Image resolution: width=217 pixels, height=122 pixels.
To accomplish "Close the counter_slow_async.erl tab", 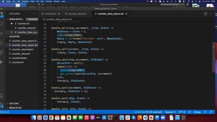I will (x=126, y=14).
